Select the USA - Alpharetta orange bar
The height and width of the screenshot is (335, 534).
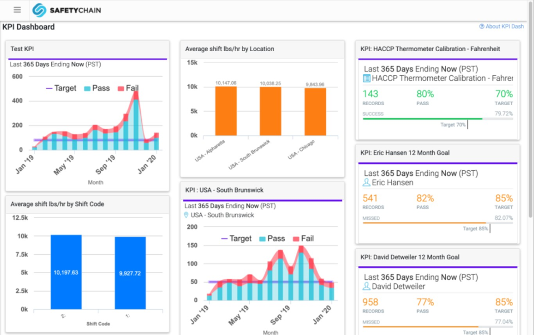click(226, 111)
